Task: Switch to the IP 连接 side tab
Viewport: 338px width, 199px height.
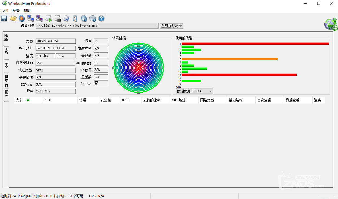Action: click(7, 81)
